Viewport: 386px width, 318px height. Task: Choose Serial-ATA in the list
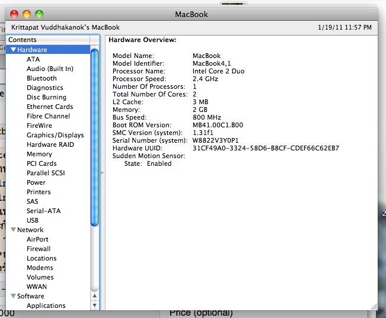[43, 211]
